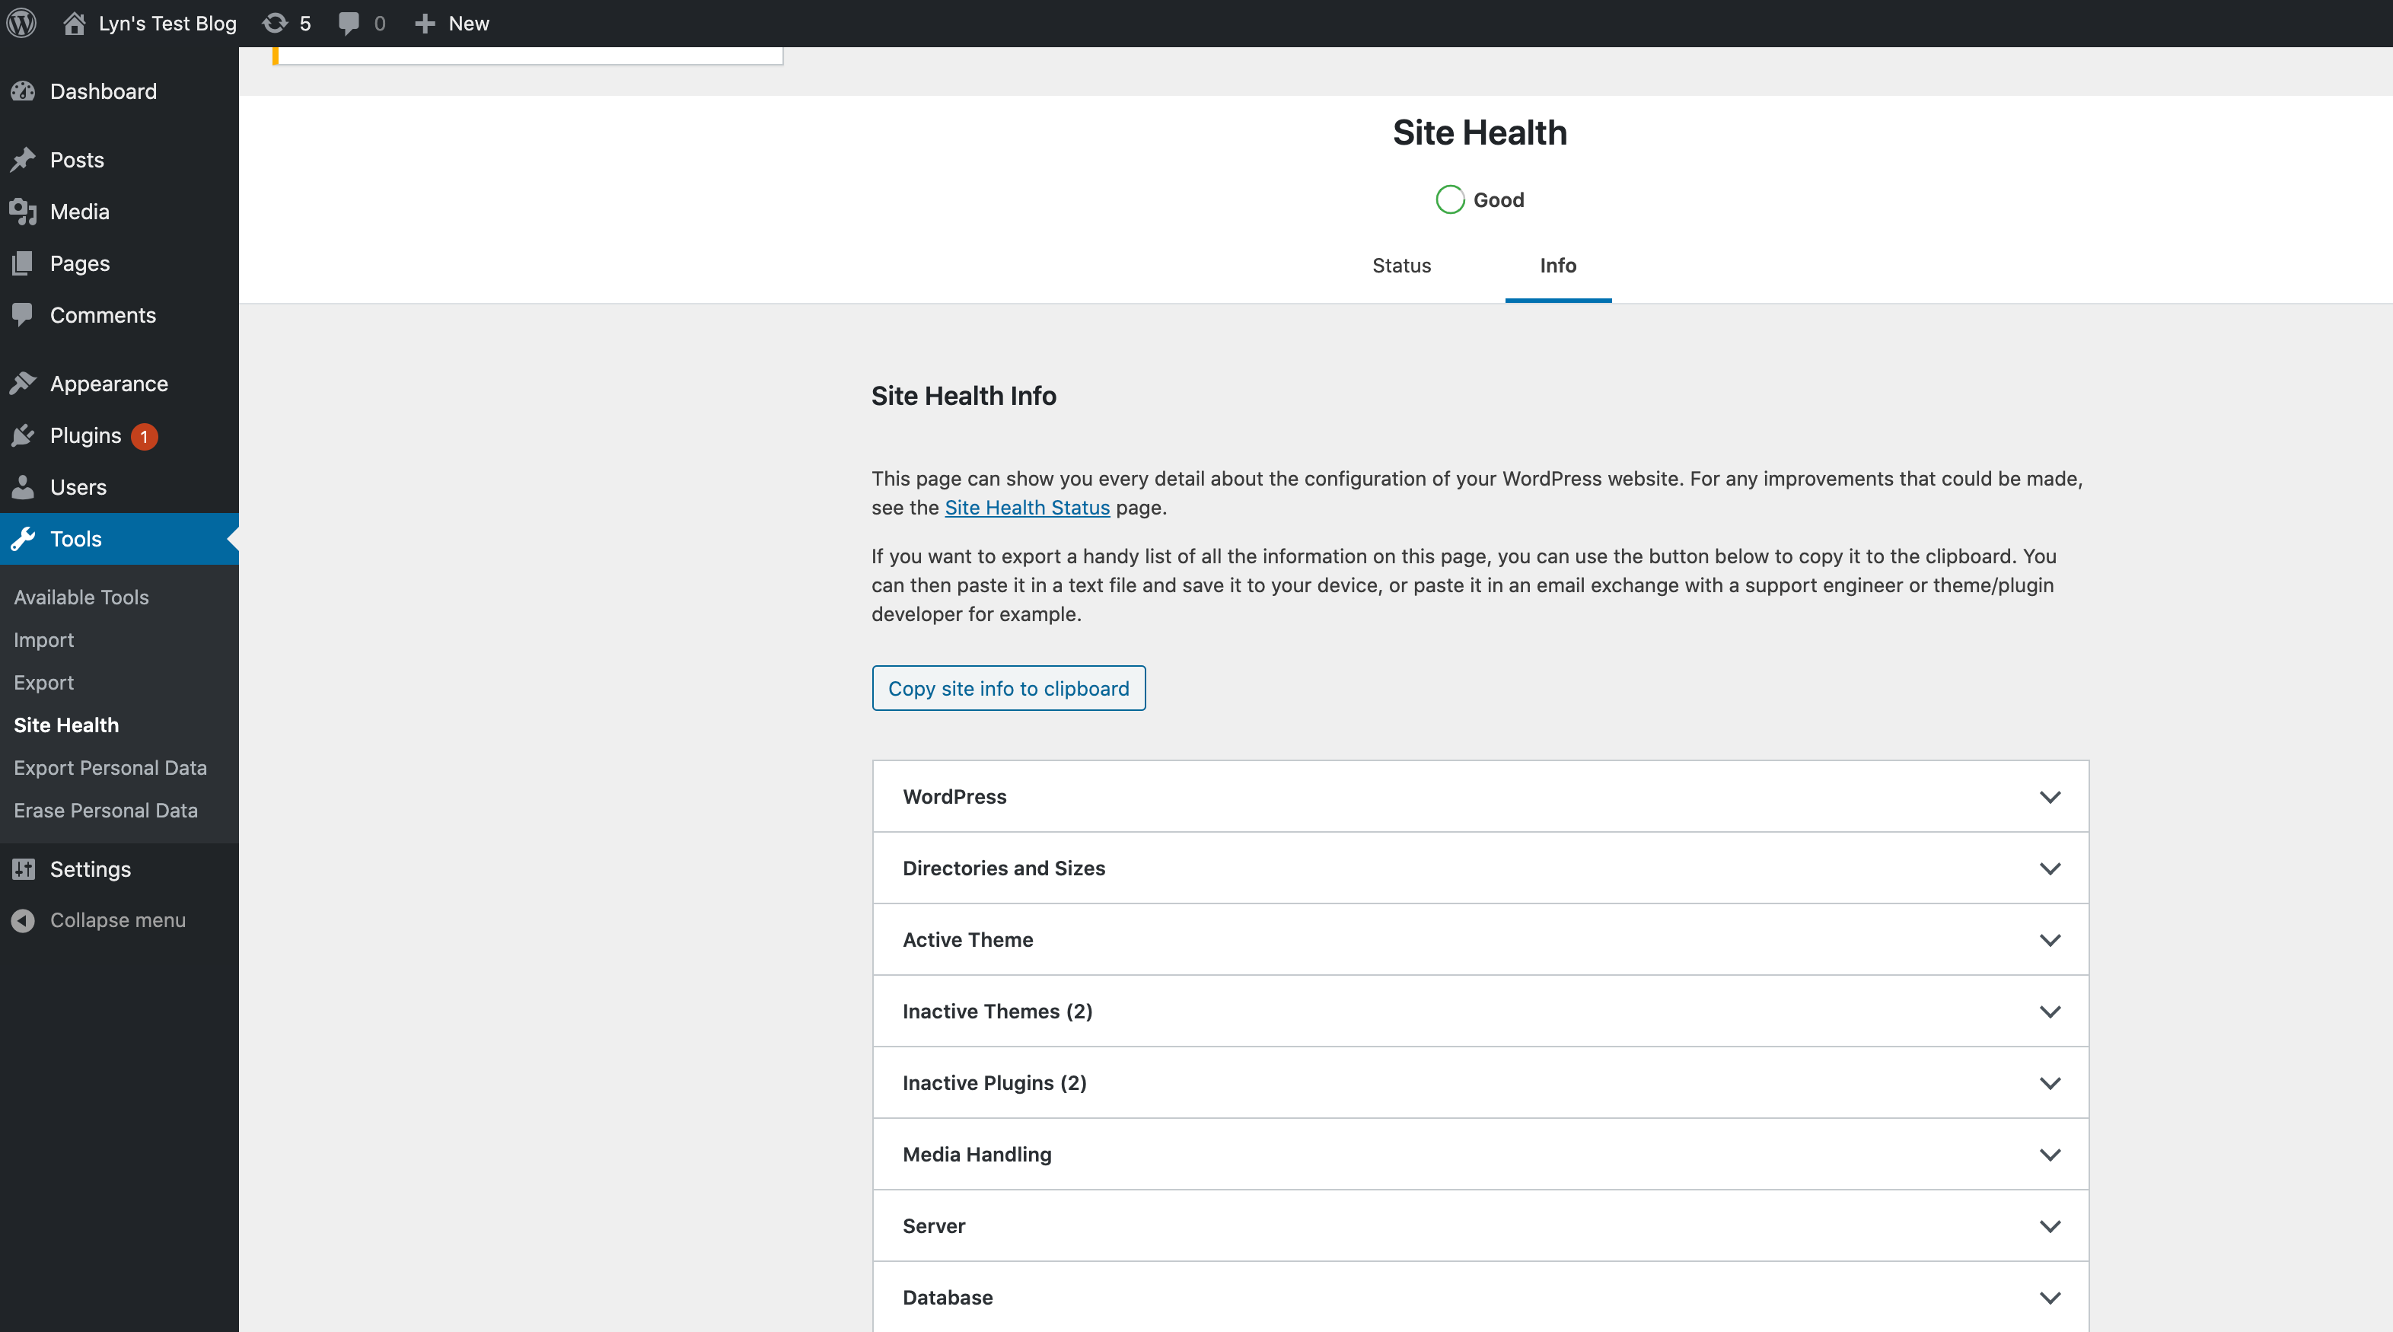Click Copy site info to clipboard button
This screenshot has height=1332, width=2393.
[1008, 688]
